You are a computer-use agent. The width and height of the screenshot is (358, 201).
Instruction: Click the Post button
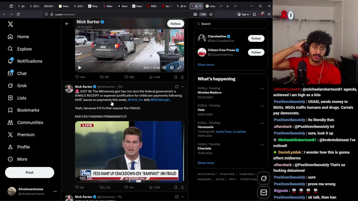click(x=29, y=173)
